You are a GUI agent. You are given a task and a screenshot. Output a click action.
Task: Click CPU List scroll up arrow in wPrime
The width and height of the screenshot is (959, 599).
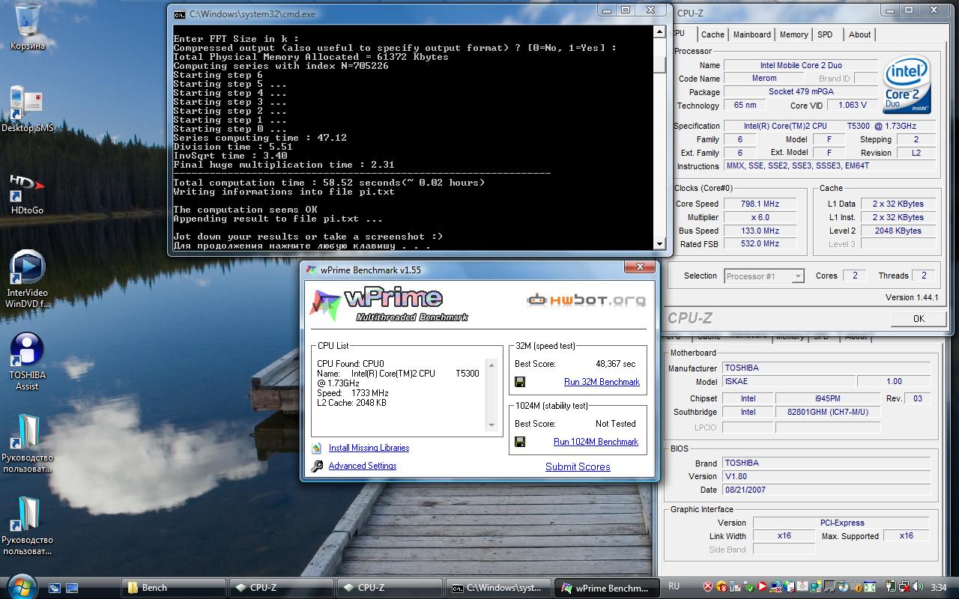(x=492, y=365)
